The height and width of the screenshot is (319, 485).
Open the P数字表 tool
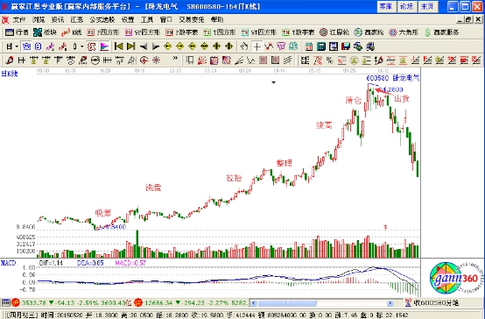(182, 32)
